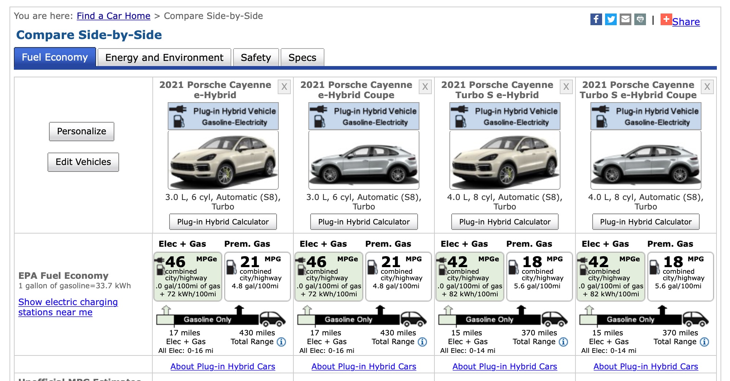Open the red plus Share icon

[666, 19]
